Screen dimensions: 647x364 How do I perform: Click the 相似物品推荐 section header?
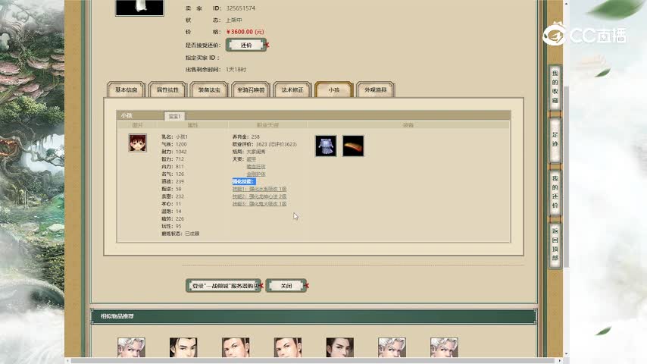pyautogui.click(x=314, y=316)
